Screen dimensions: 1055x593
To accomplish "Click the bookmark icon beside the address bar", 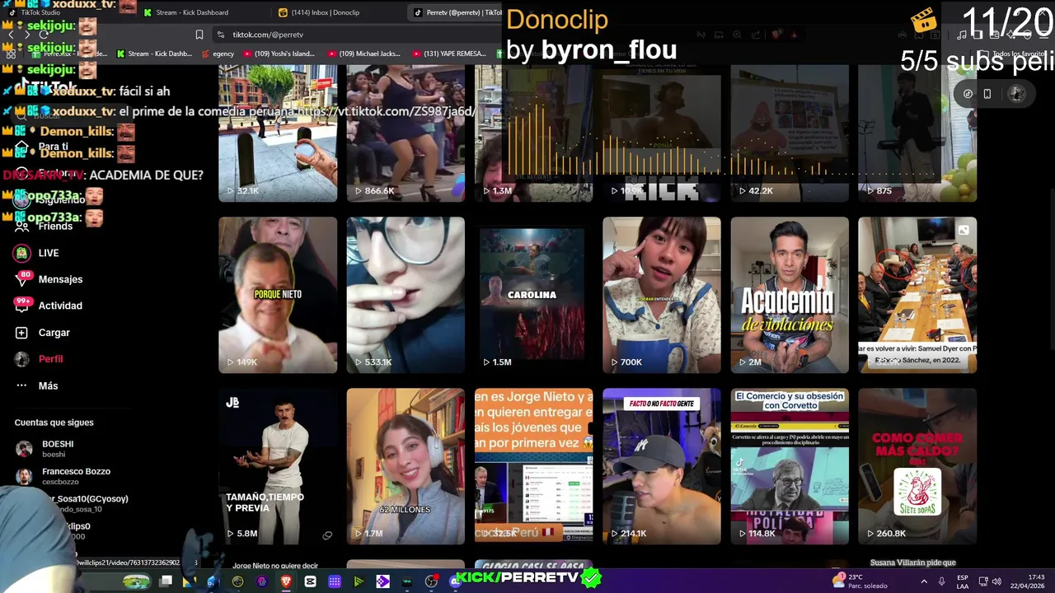I will point(199,35).
